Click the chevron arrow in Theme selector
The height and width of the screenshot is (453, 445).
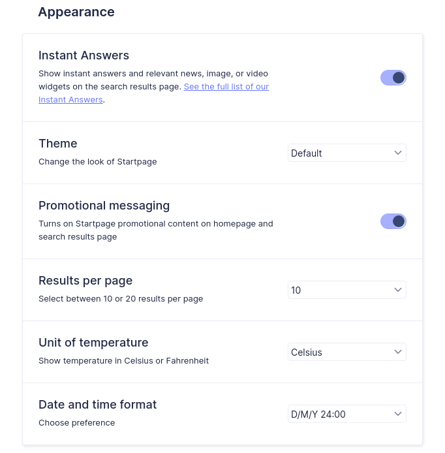(398, 153)
